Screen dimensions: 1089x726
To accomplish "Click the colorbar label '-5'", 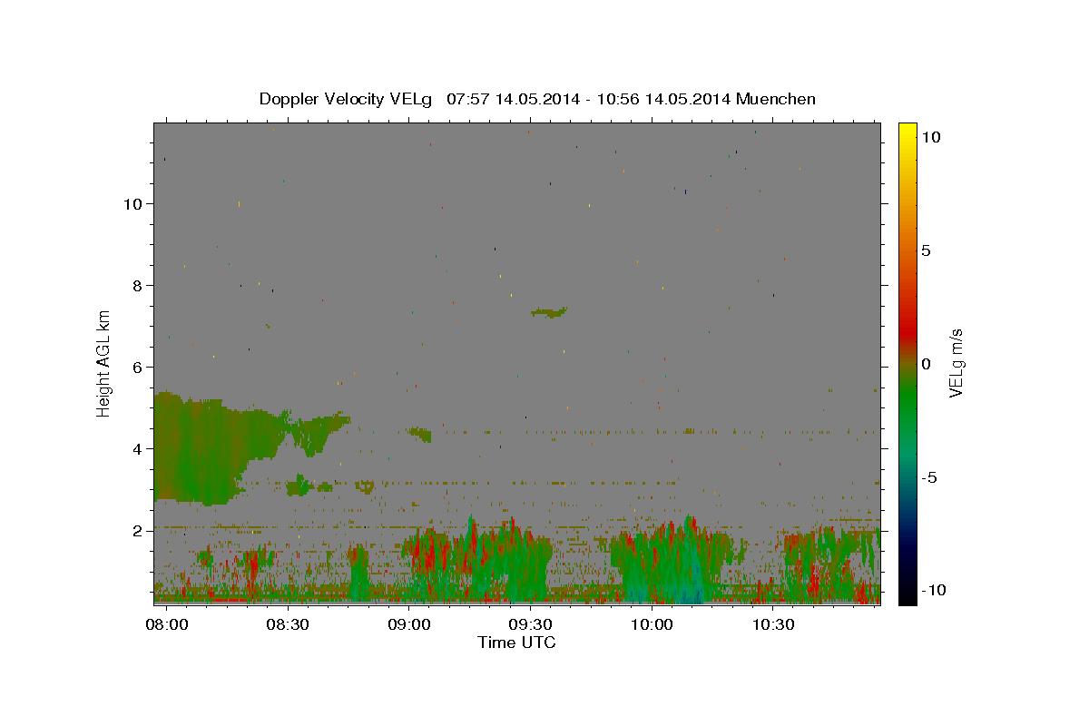I will click(931, 477).
